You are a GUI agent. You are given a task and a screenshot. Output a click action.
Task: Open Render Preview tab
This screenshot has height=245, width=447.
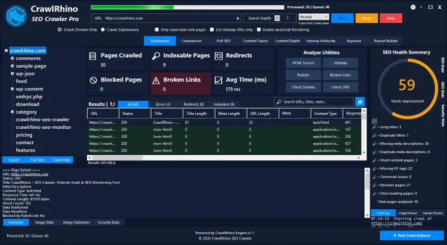[x=433, y=213]
